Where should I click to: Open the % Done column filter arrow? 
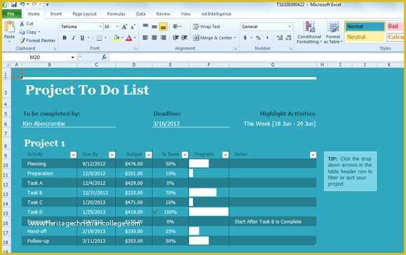pyautogui.click(x=185, y=155)
